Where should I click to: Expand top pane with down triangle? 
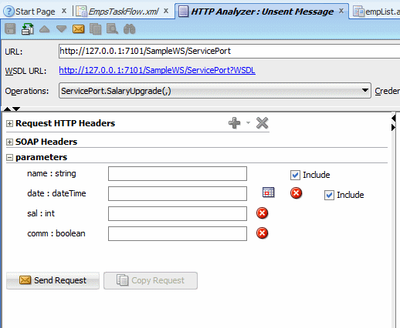[x=16, y=109]
